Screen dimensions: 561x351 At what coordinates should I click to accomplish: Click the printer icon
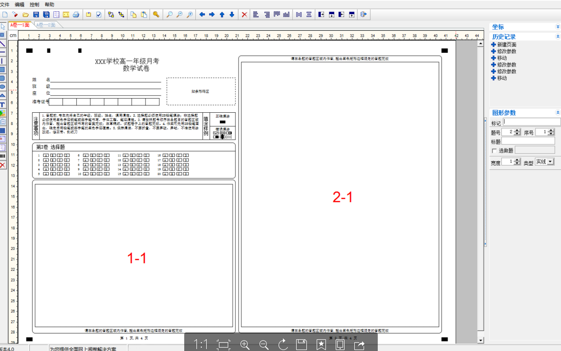[76, 15]
